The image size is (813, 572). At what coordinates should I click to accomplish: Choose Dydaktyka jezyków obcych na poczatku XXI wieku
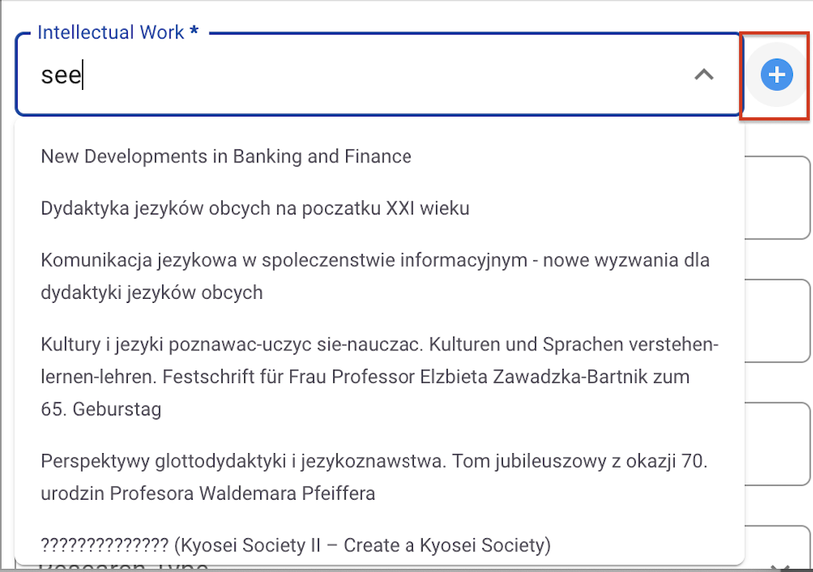255,208
